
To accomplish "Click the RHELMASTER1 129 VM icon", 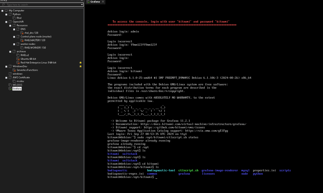I will pos(22,40).
